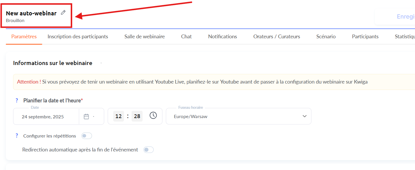The height and width of the screenshot is (170, 415).
Task: Click the small arrow next to calendar
Action: pos(93,117)
